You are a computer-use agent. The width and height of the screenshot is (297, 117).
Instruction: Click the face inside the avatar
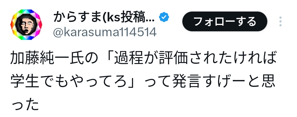tap(26, 25)
